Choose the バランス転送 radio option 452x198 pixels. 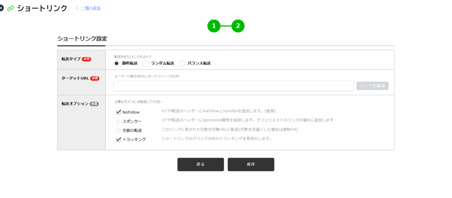point(182,63)
